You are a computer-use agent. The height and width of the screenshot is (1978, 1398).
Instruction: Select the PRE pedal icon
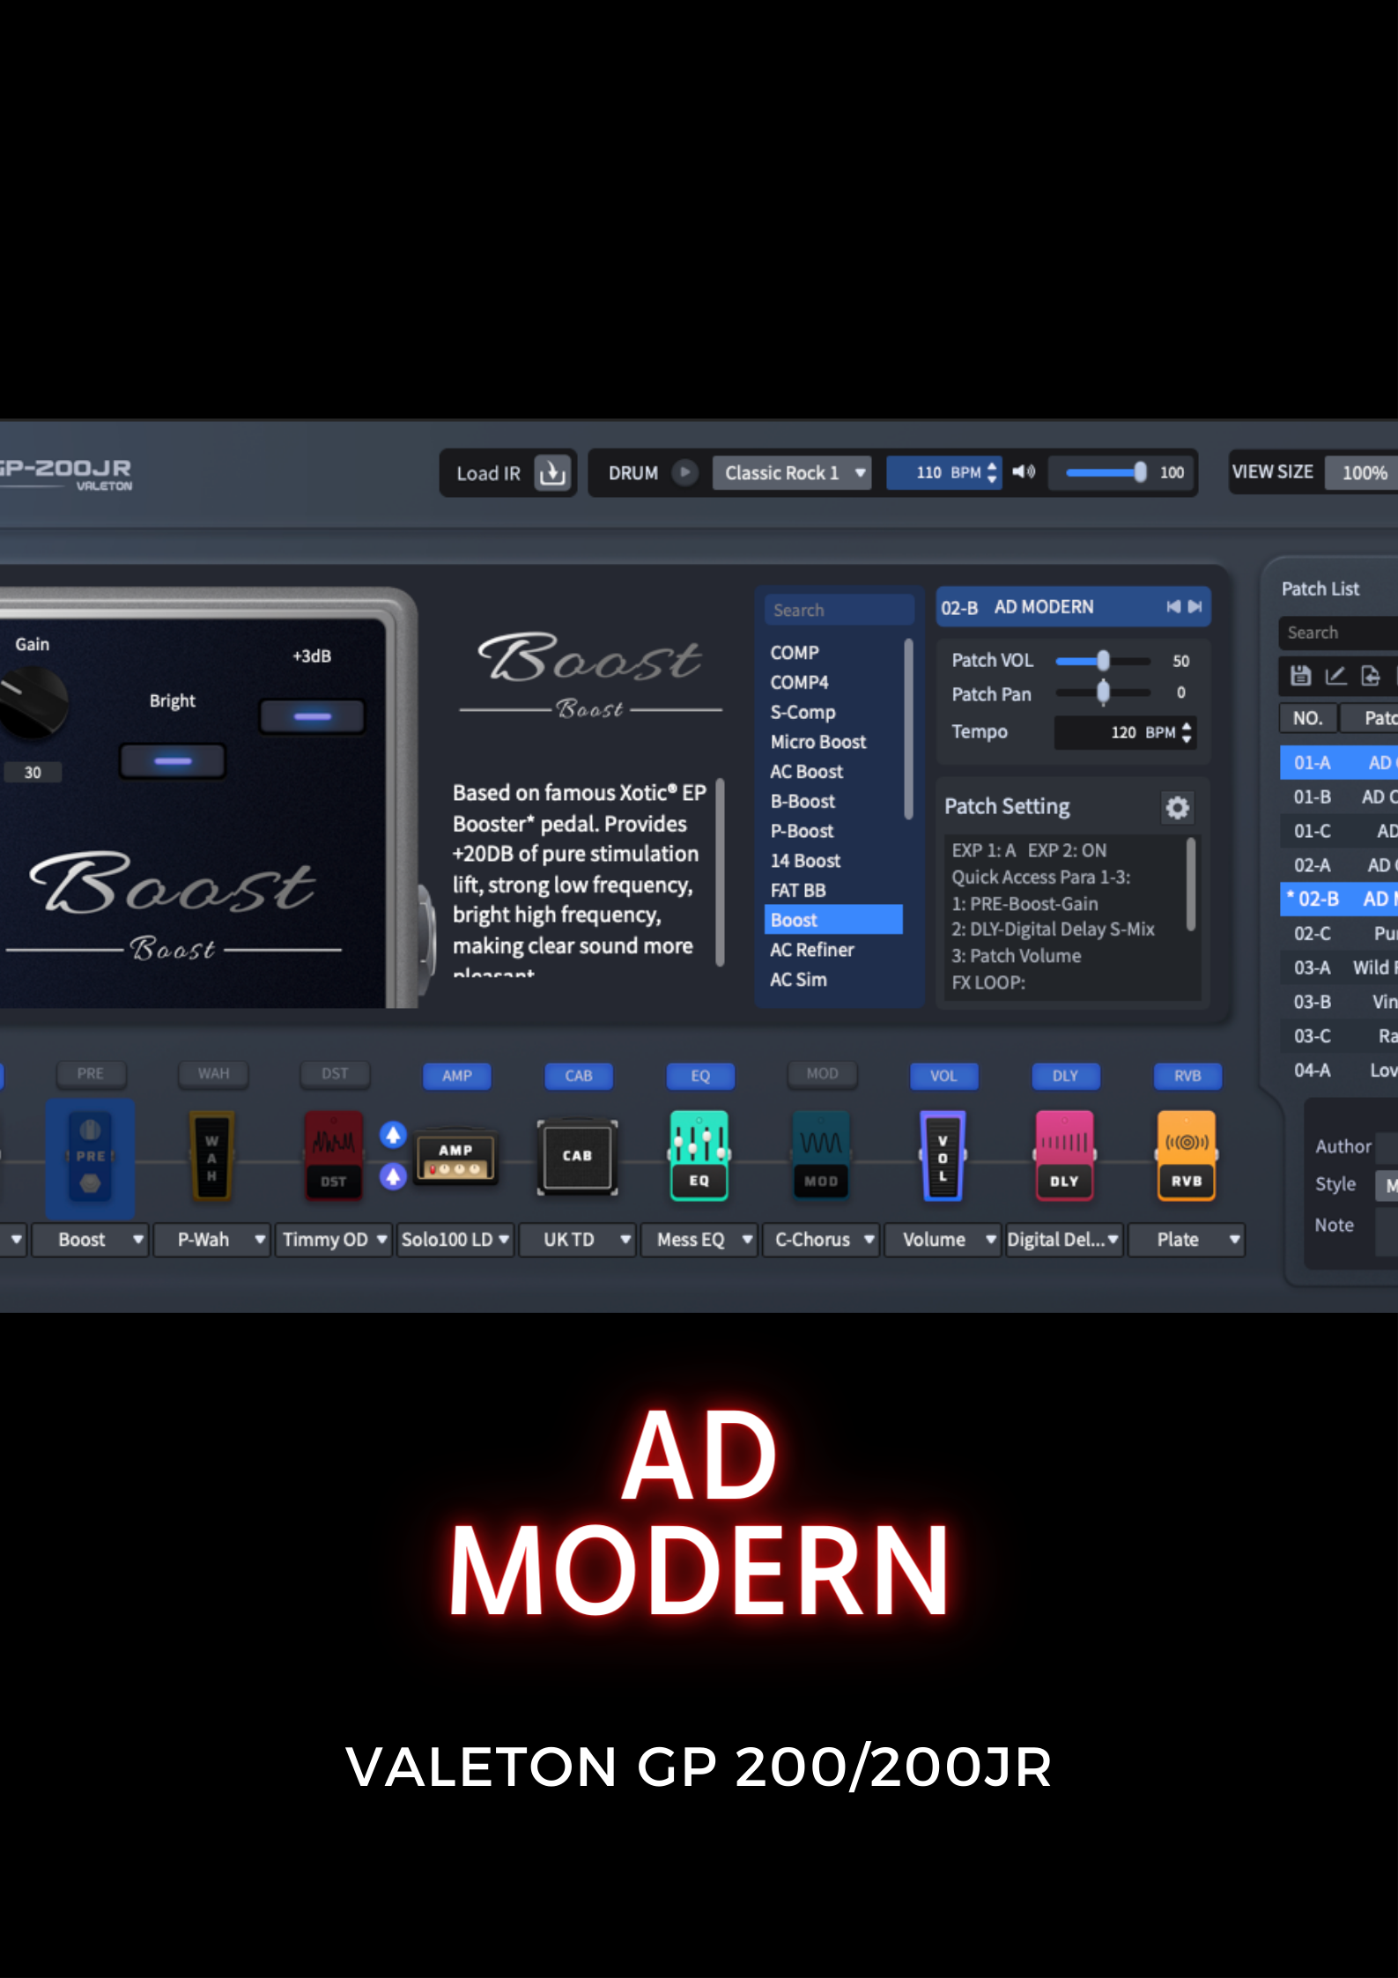point(90,1156)
